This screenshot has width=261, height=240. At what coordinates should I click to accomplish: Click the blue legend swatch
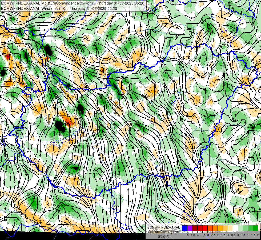click(x=185, y=228)
